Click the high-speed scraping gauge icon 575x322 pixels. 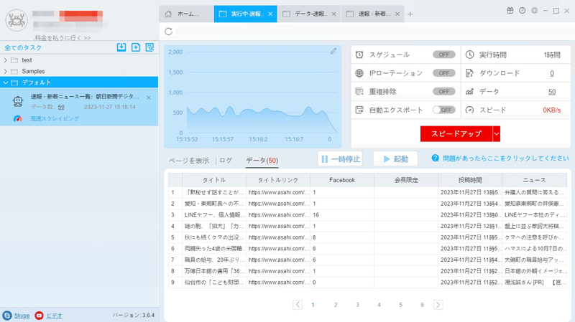point(17,118)
